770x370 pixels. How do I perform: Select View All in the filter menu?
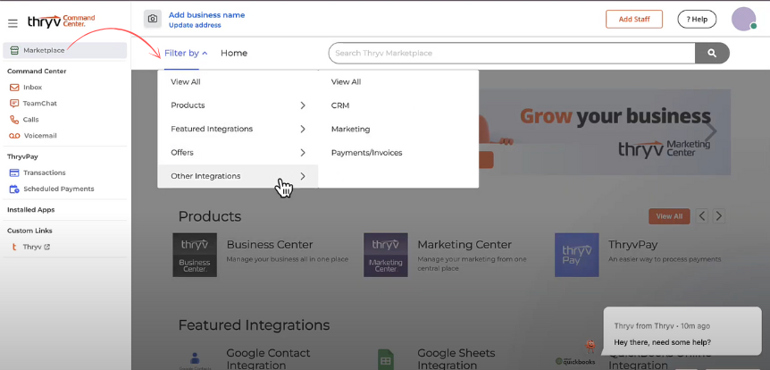(x=186, y=82)
